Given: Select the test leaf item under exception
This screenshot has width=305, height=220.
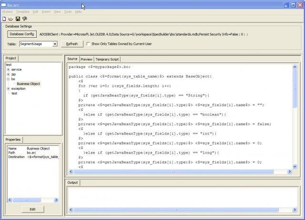Looking at the screenshot, I should pyautogui.click(x=14, y=94).
